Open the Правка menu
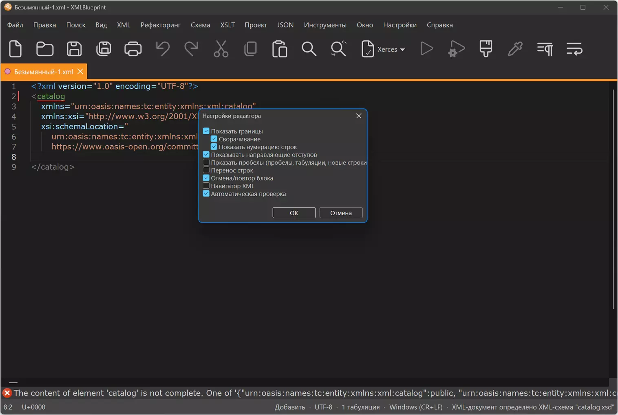618x415 pixels. click(44, 25)
